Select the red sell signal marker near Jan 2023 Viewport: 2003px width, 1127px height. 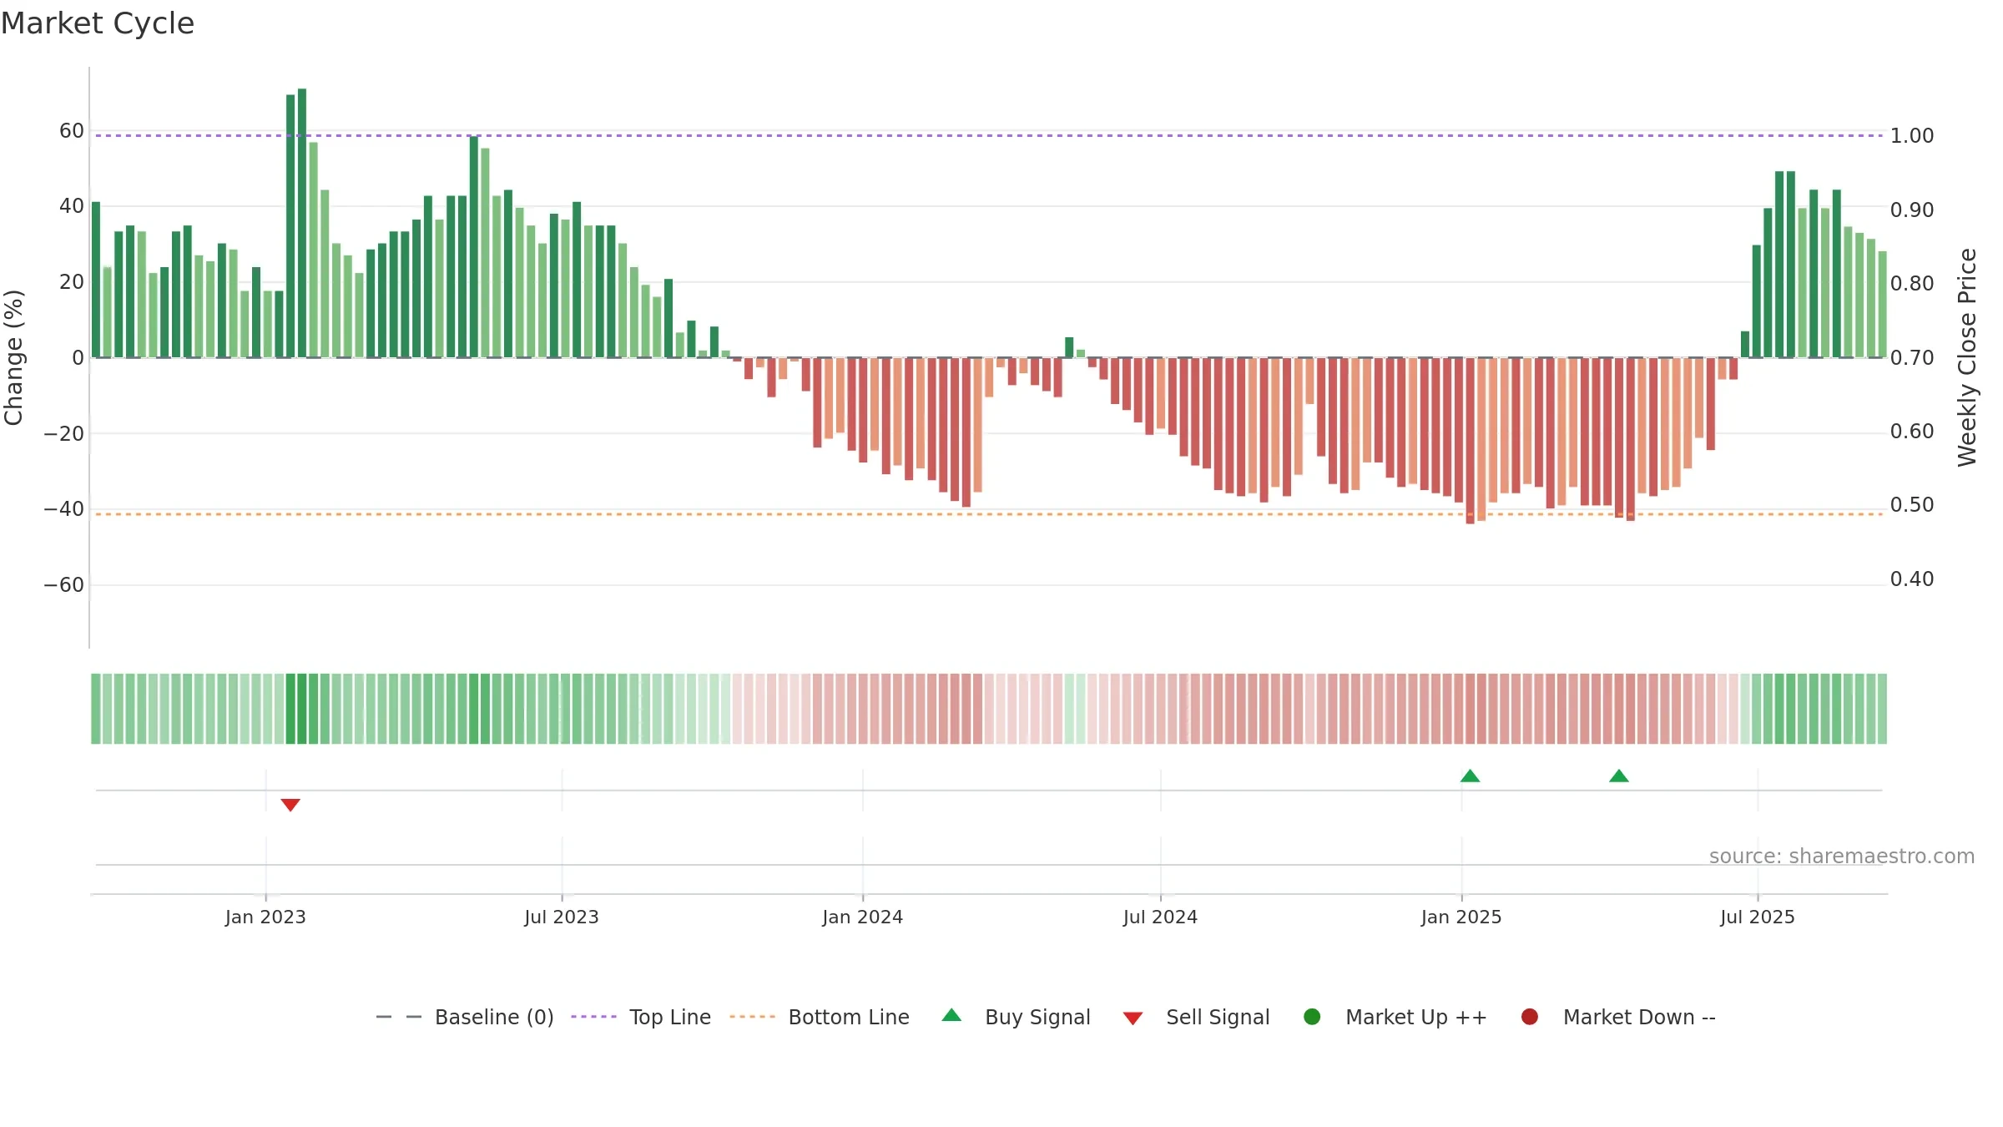290,805
